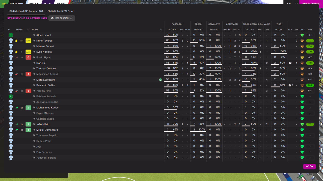Image resolution: width=323 pixels, height=181 pixels.
Task: Click the condition heart icon for Elseid Hysaj
Action: [302, 58]
